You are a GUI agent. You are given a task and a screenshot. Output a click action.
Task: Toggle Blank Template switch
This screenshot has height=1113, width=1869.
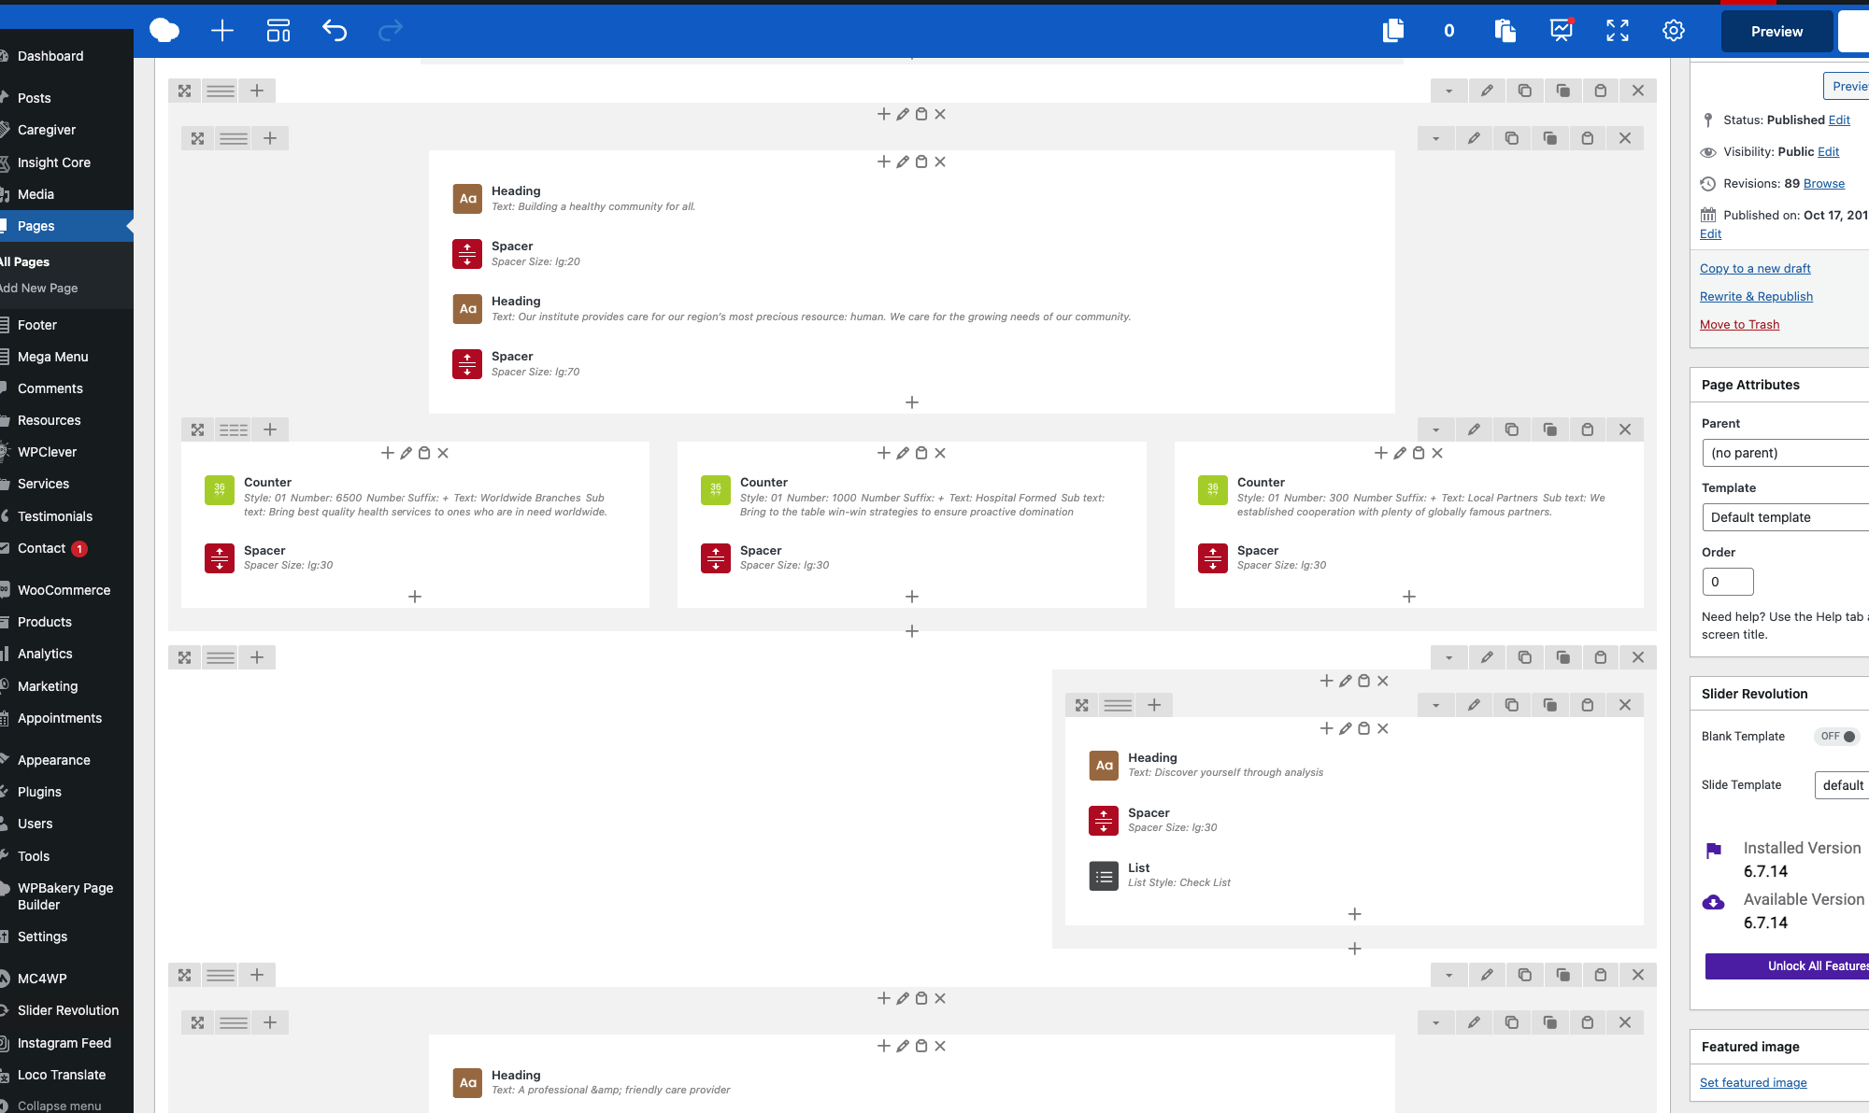coord(1837,736)
